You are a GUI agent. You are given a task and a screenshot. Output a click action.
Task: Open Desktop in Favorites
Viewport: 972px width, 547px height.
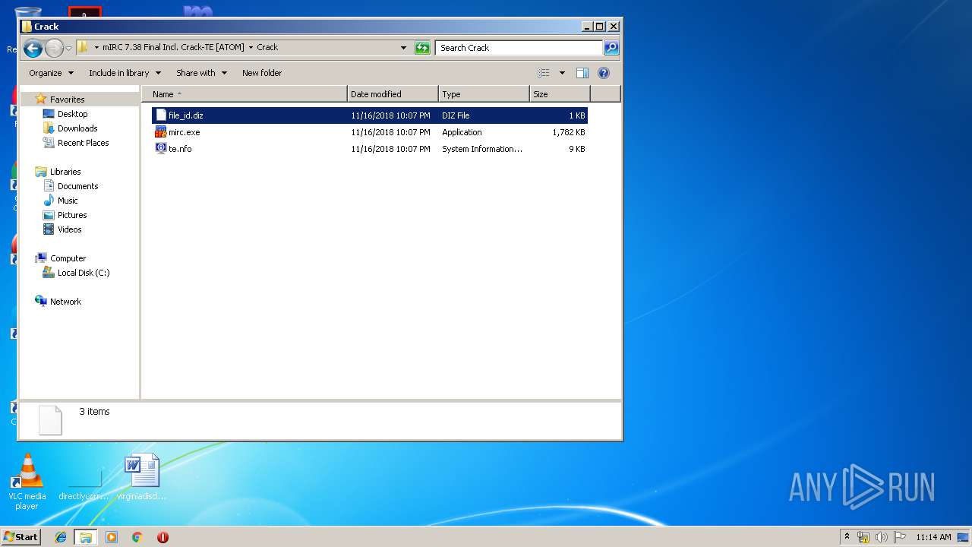pos(72,114)
